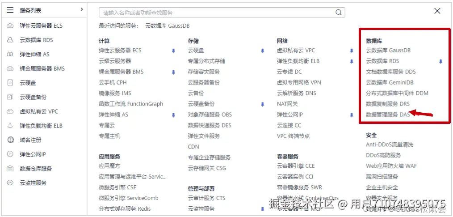Click the sidebar ELB load balancer icon

10,126
